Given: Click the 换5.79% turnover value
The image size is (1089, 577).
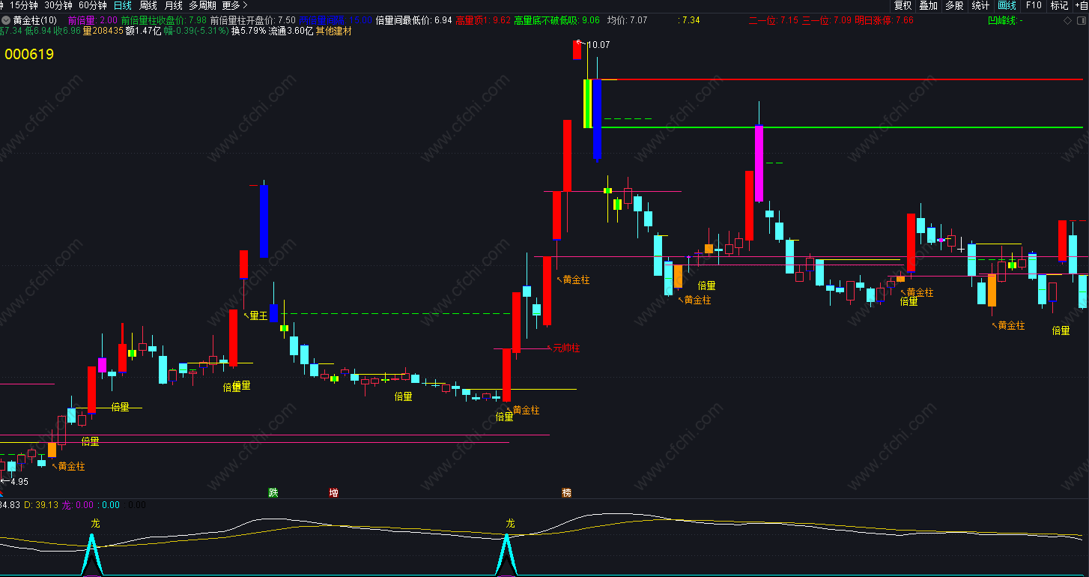Looking at the screenshot, I should pyautogui.click(x=249, y=31).
